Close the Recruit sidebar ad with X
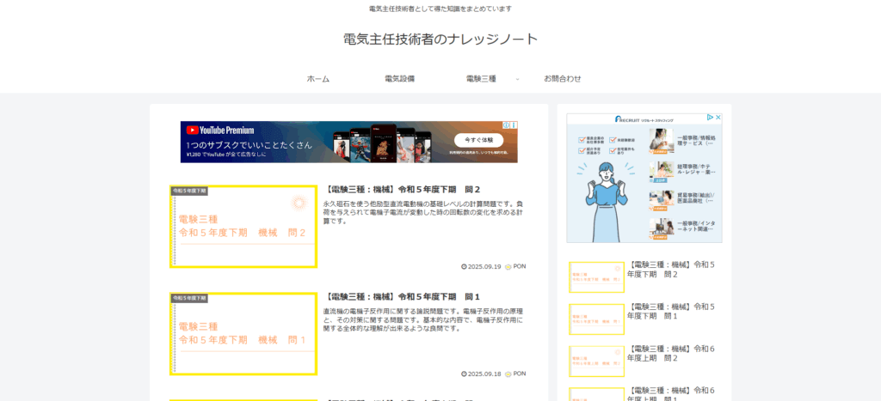 click(x=718, y=118)
